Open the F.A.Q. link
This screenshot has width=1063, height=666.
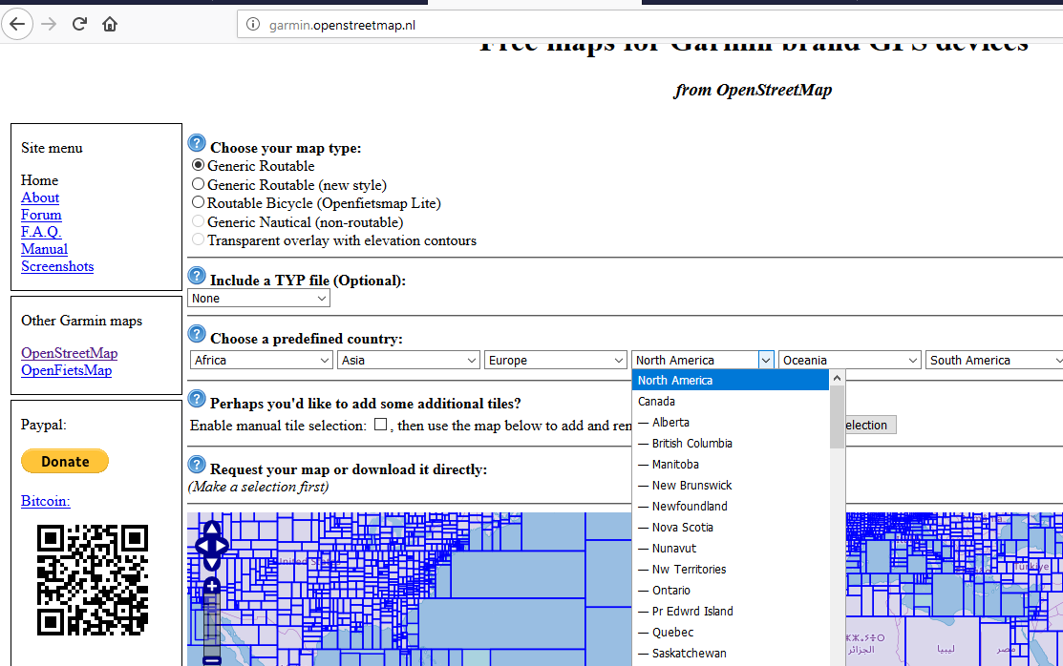[x=41, y=232]
